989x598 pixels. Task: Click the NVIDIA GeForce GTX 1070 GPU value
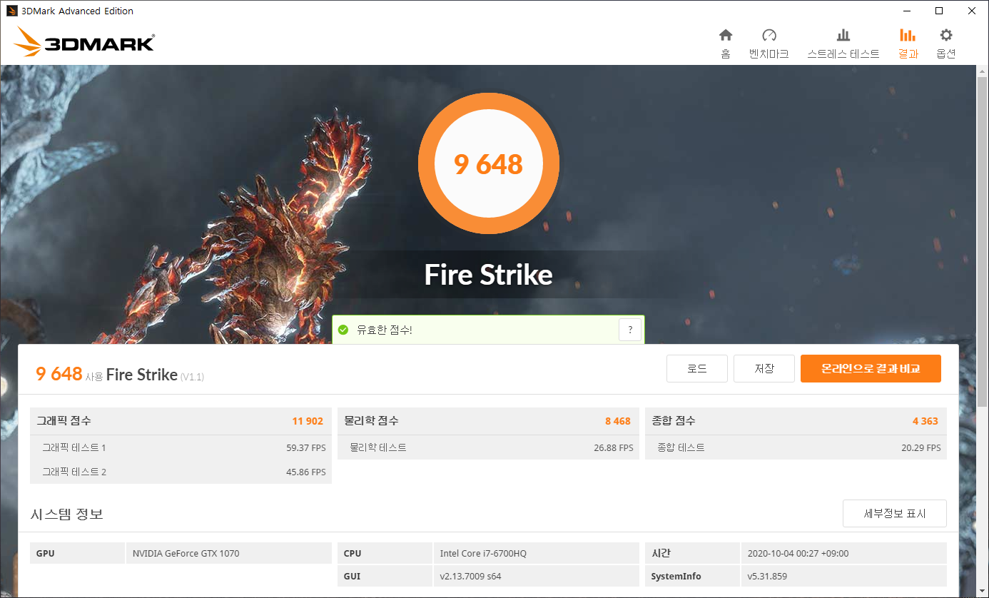coord(186,554)
